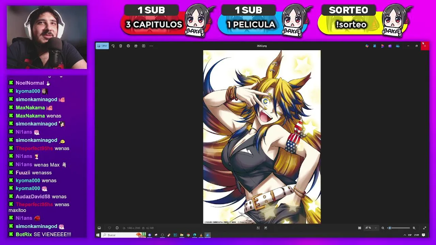Image resolution: width=436 pixels, height=245 pixels.
Task: Click the zoom-to-fit icon left of 47 %
Action: click(x=359, y=228)
